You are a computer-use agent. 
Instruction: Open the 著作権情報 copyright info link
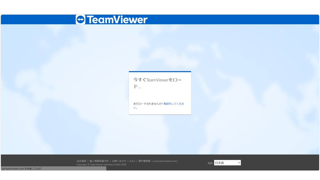[x=144, y=161]
